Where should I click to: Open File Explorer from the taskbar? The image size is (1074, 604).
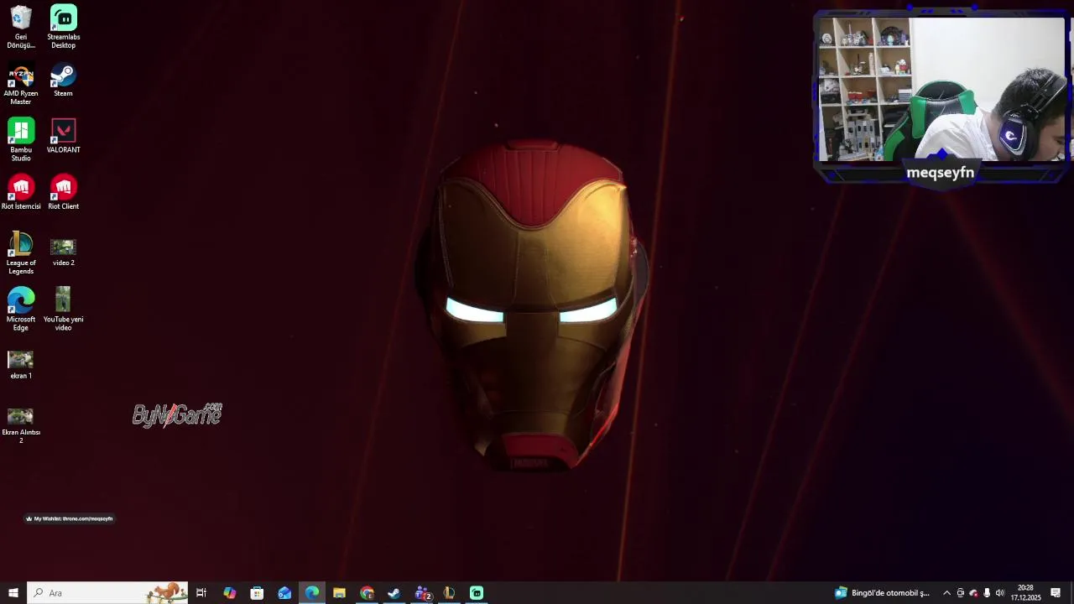coord(339,593)
